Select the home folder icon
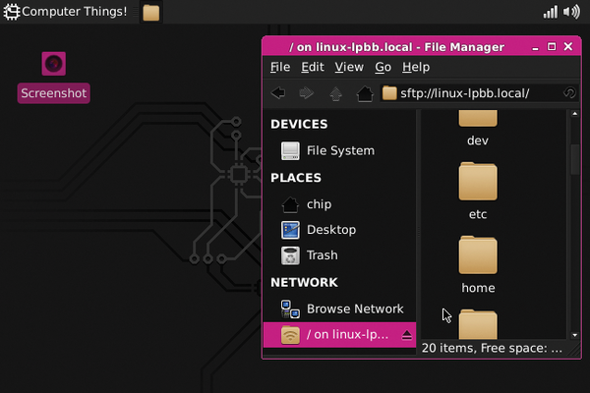This screenshot has height=393, width=590. point(478,255)
